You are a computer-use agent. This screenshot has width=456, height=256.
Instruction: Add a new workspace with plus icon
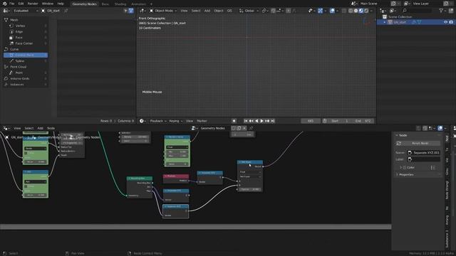[151, 4]
